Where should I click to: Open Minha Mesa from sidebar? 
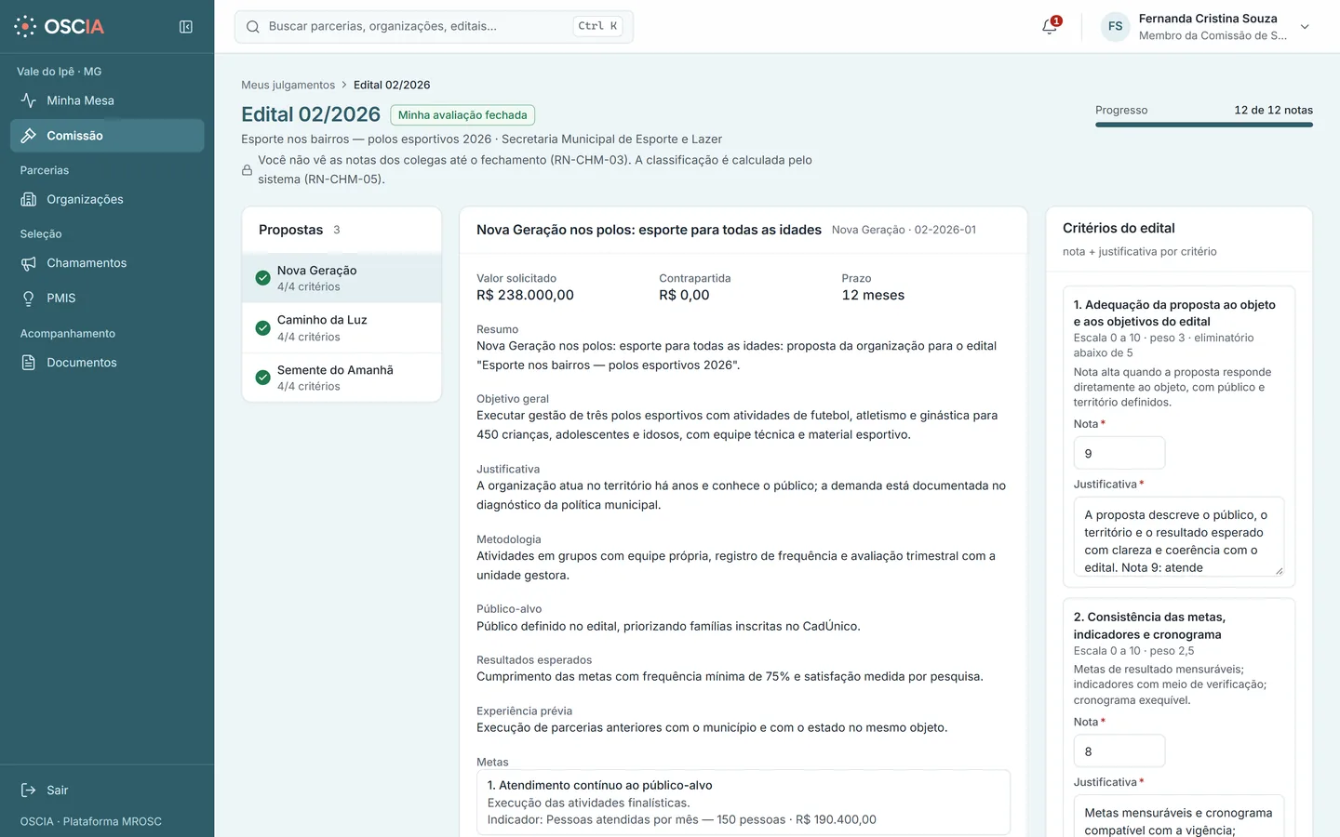click(107, 100)
